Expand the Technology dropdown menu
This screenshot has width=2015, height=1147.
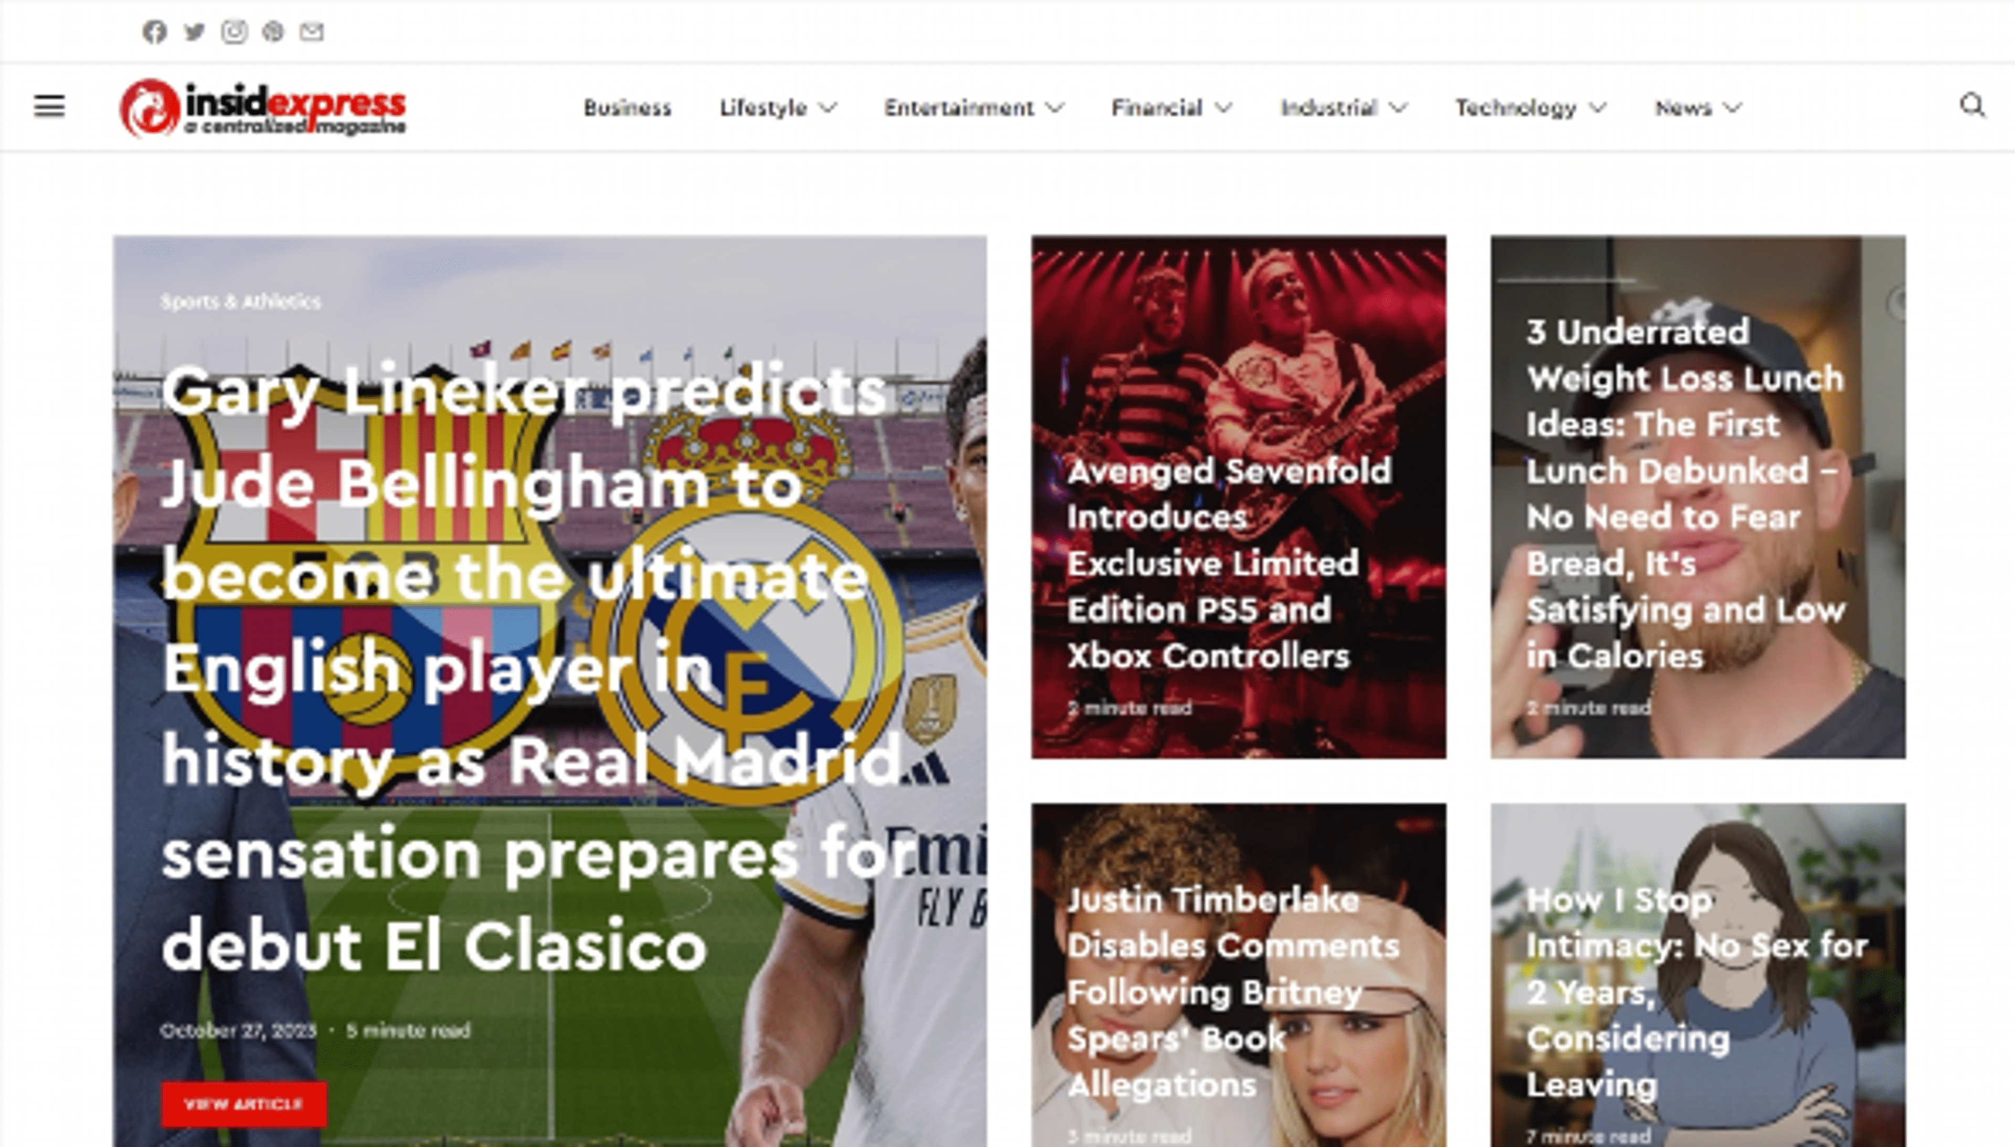coord(1531,107)
